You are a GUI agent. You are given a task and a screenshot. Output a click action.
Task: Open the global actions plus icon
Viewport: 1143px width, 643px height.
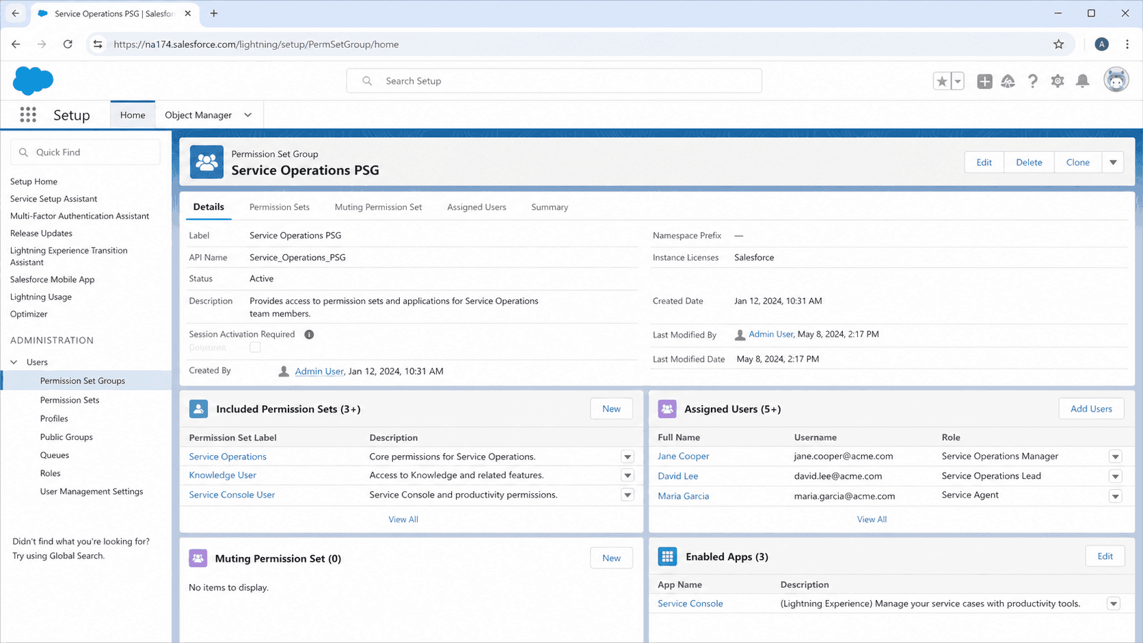pyautogui.click(x=984, y=81)
